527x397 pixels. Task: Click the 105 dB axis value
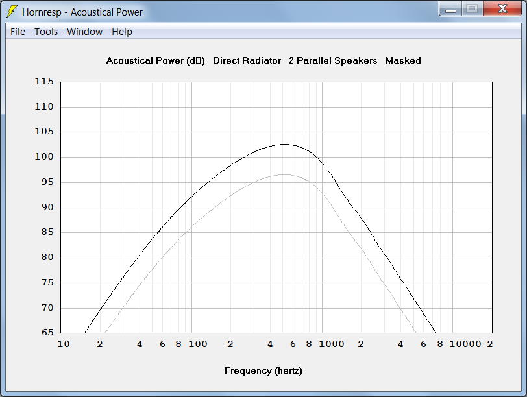click(44, 131)
